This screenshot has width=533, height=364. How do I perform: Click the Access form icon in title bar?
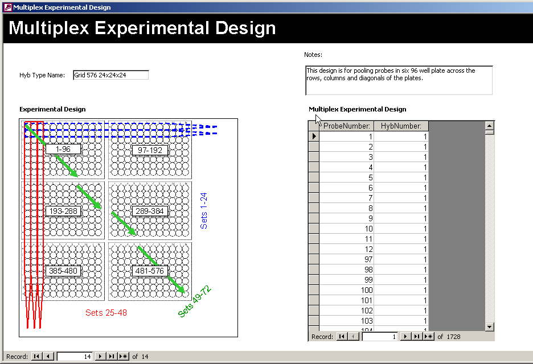(7, 7)
